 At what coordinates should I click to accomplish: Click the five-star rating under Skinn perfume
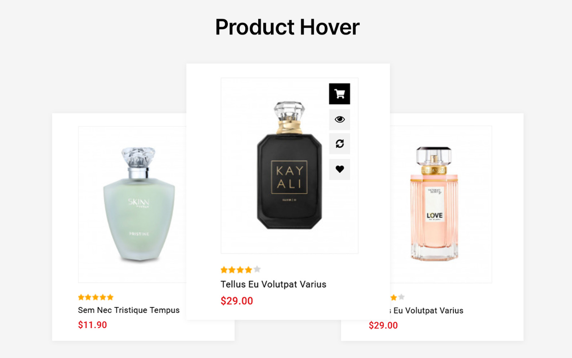(96, 297)
